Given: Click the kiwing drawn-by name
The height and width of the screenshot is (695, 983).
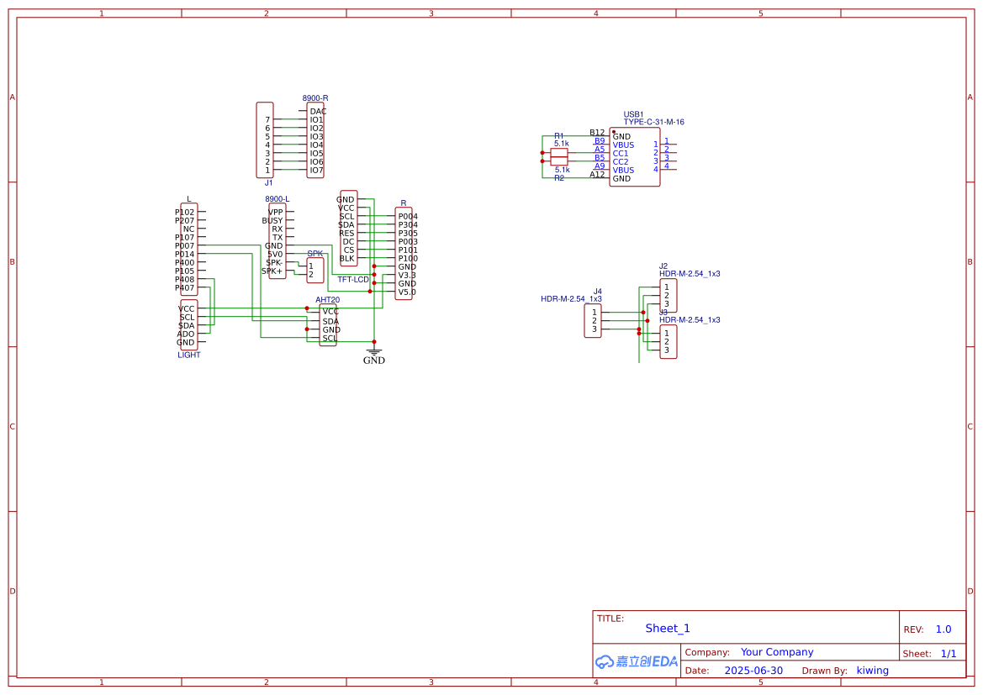Looking at the screenshot, I should pos(872,671).
